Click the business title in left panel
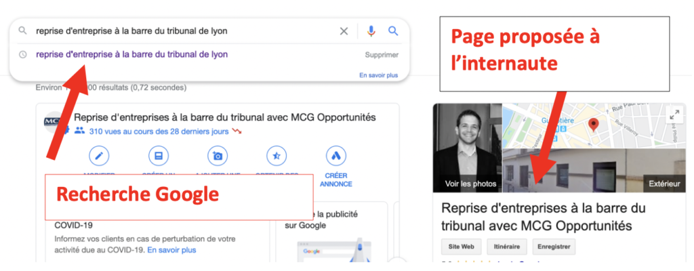 pyautogui.click(x=225, y=117)
